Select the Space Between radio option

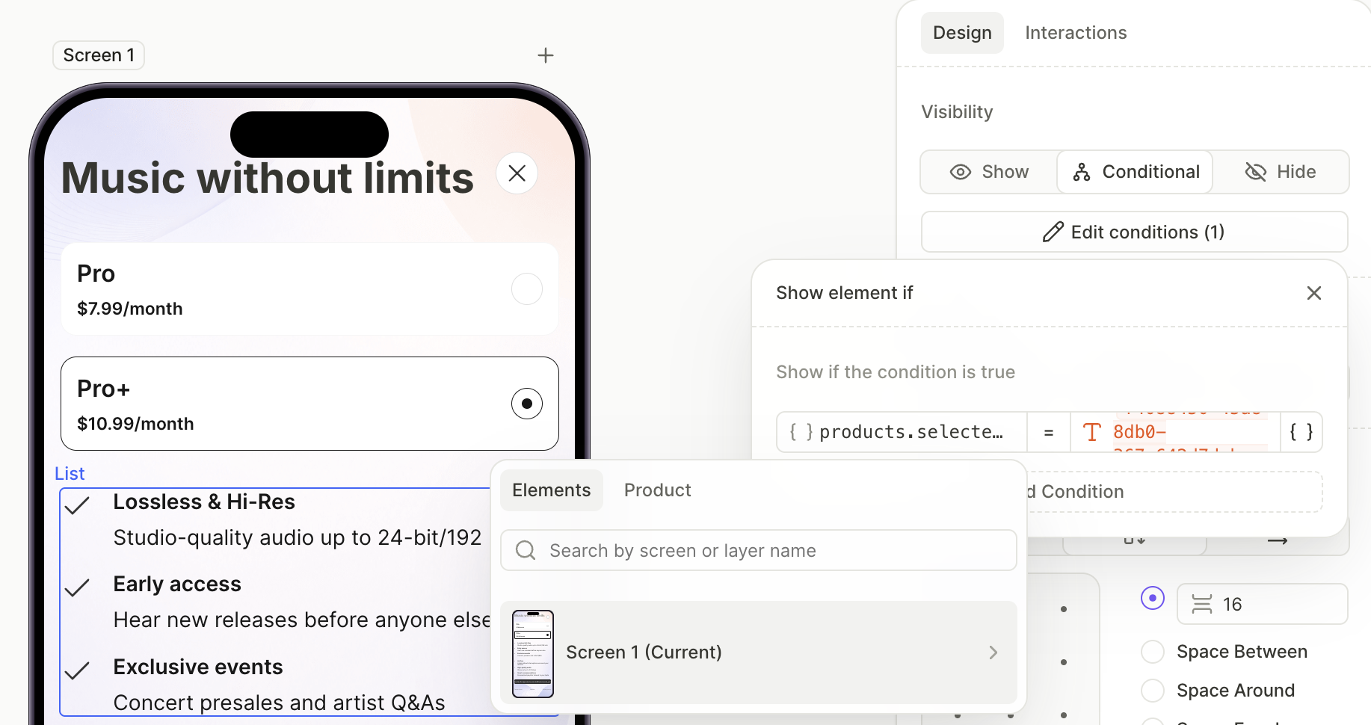coord(1153,652)
